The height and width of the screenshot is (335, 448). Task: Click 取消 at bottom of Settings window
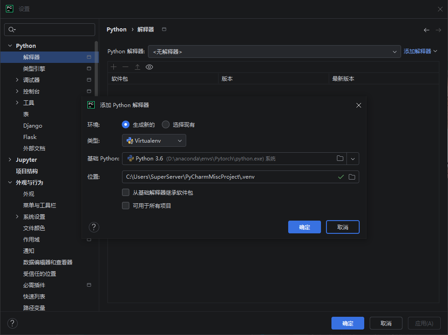[x=386, y=323]
